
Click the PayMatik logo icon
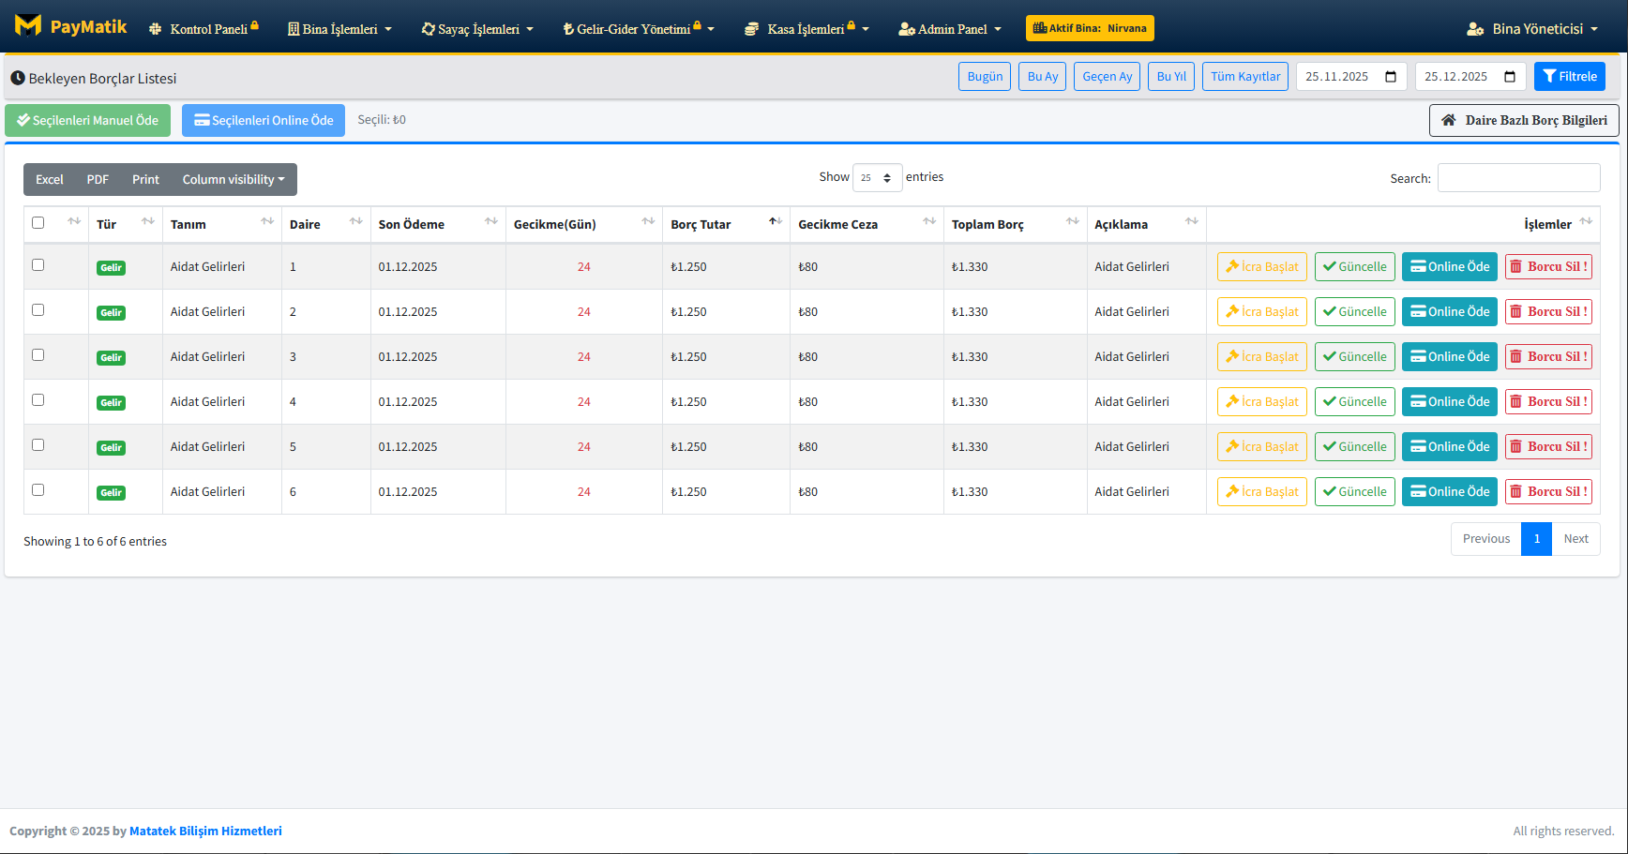28,25
